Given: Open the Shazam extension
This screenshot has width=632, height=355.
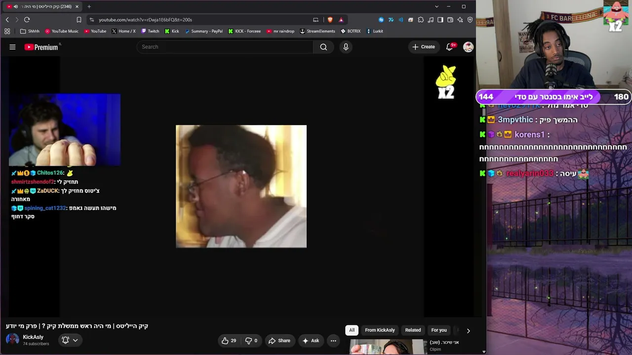Looking at the screenshot, I should [x=381, y=20].
